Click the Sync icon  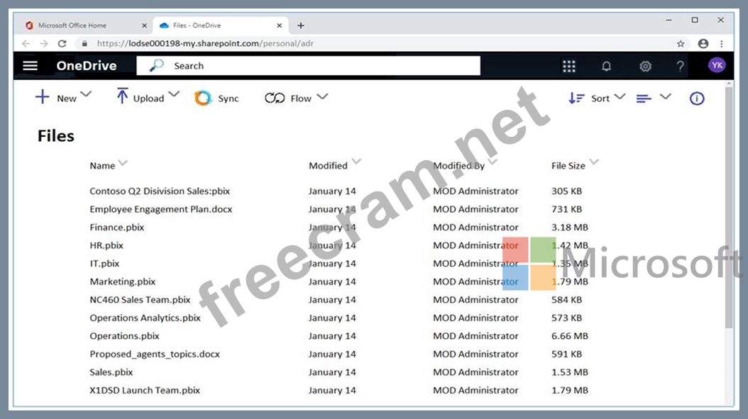click(203, 99)
